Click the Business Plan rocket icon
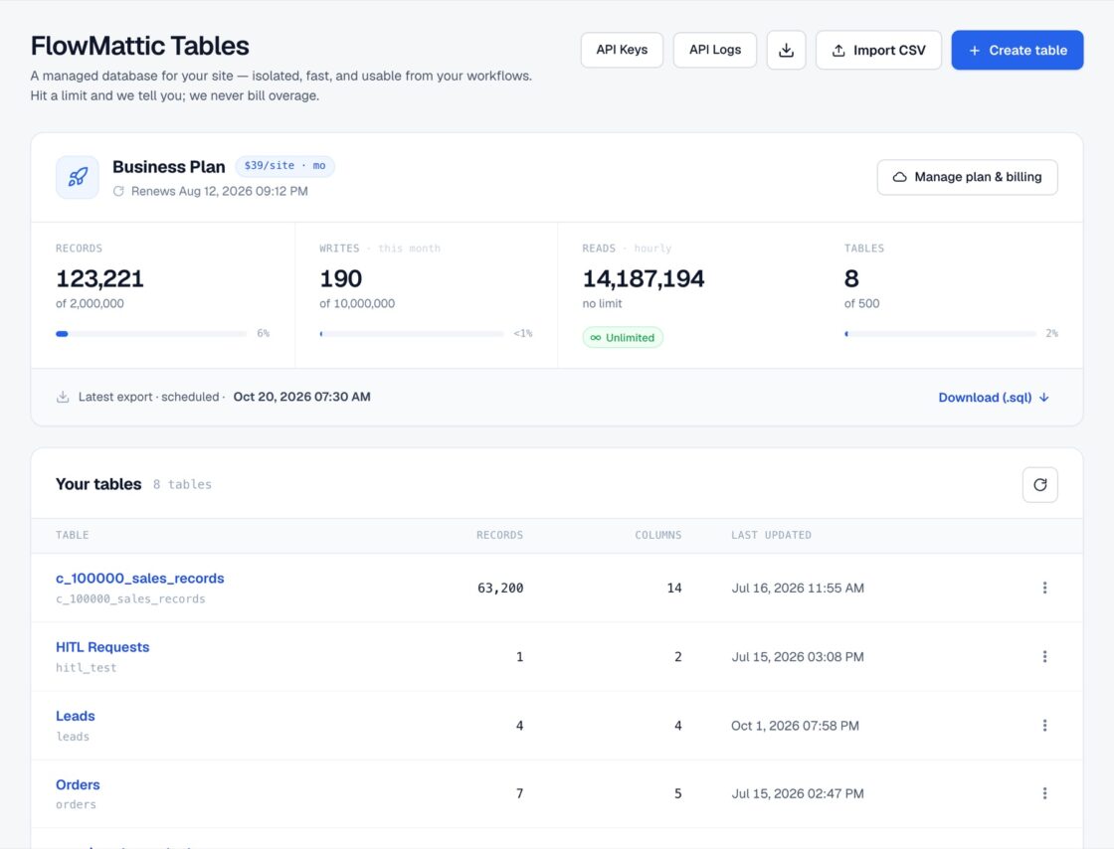This screenshot has width=1114, height=849. click(78, 177)
